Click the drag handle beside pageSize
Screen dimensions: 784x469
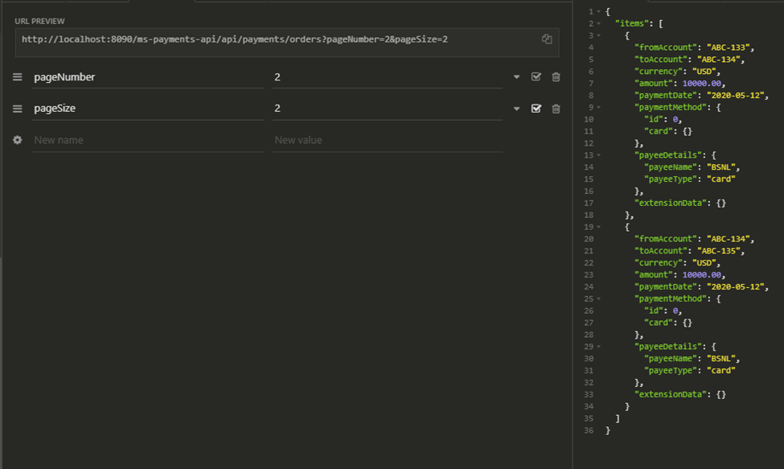tap(18, 109)
